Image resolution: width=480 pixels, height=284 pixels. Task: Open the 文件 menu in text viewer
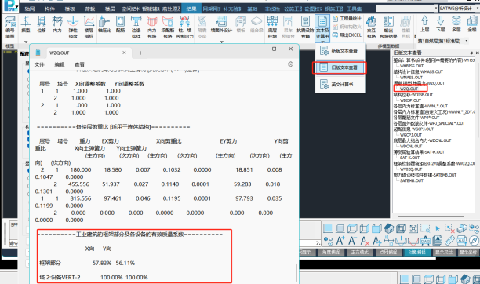[39, 64]
